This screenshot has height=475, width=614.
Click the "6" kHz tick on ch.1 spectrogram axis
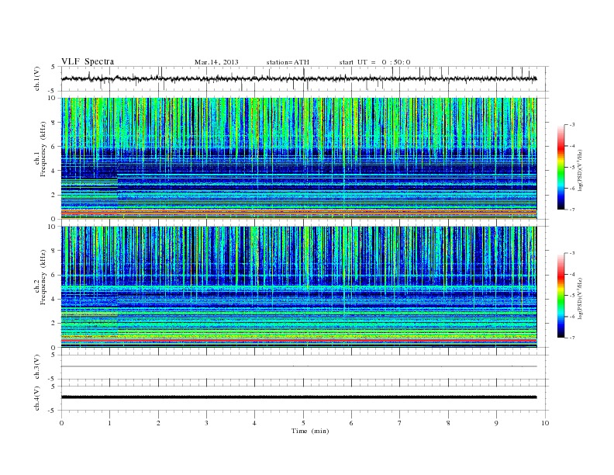tap(53, 147)
